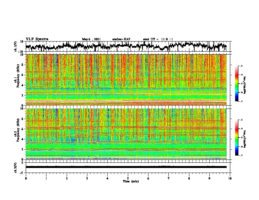The height and width of the screenshot is (200, 259).
Task: Click the time axis tick label "3"
Action: click(x=87, y=178)
